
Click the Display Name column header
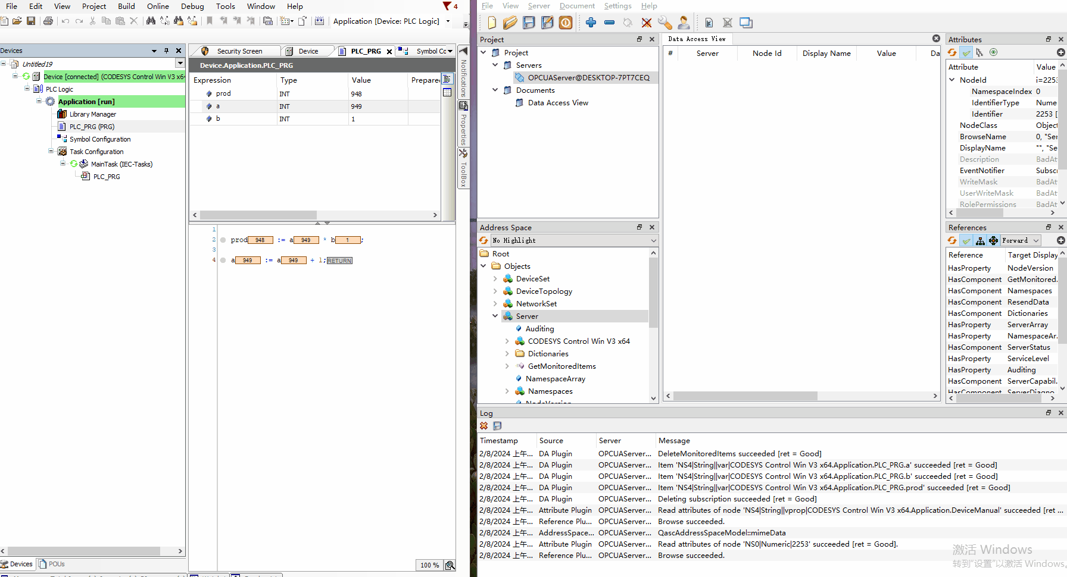click(826, 54)
